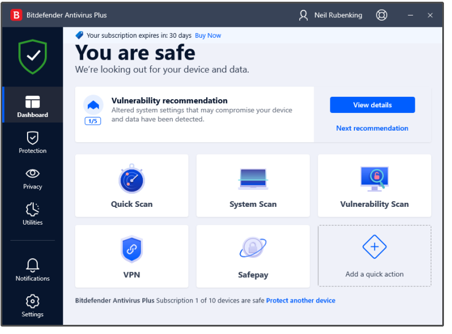Click the 1/5 recommendation counter badge

click(93, 121)
